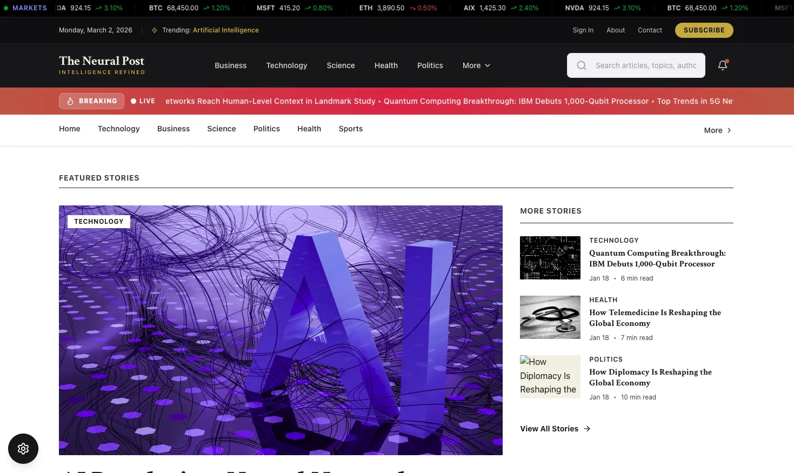Expand the TECHNOLOGY label on the featured image

tap(99, 221)
